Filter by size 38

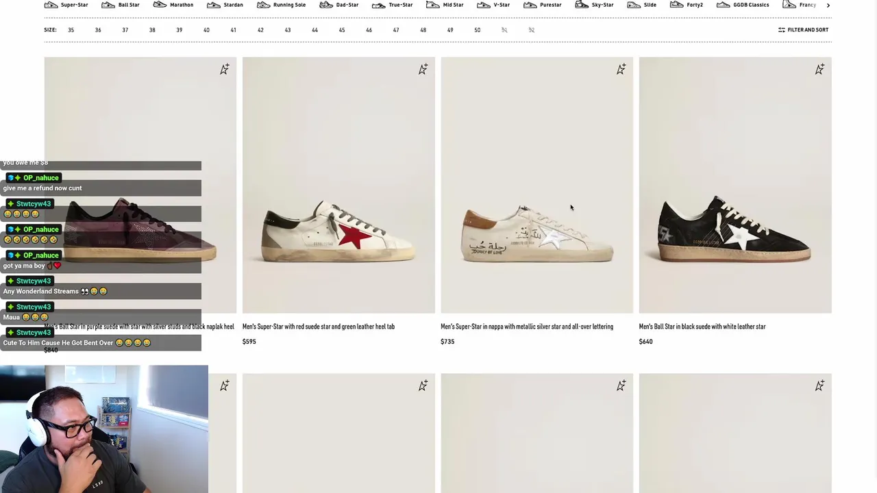[x=152, y=30]
